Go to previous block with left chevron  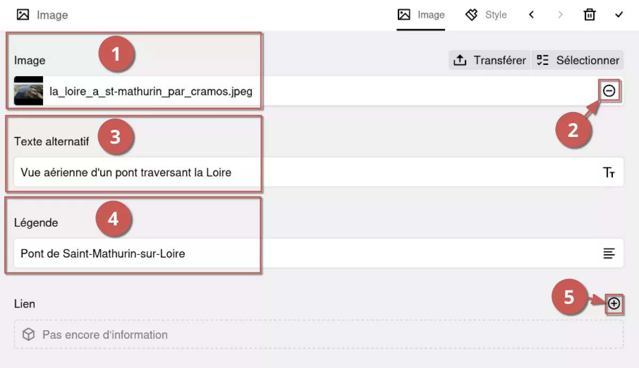coord(531,15)
